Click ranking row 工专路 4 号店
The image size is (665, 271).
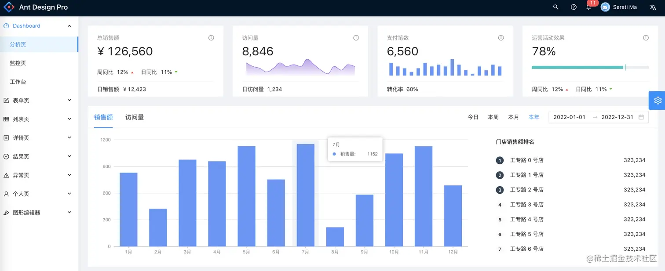570,219
